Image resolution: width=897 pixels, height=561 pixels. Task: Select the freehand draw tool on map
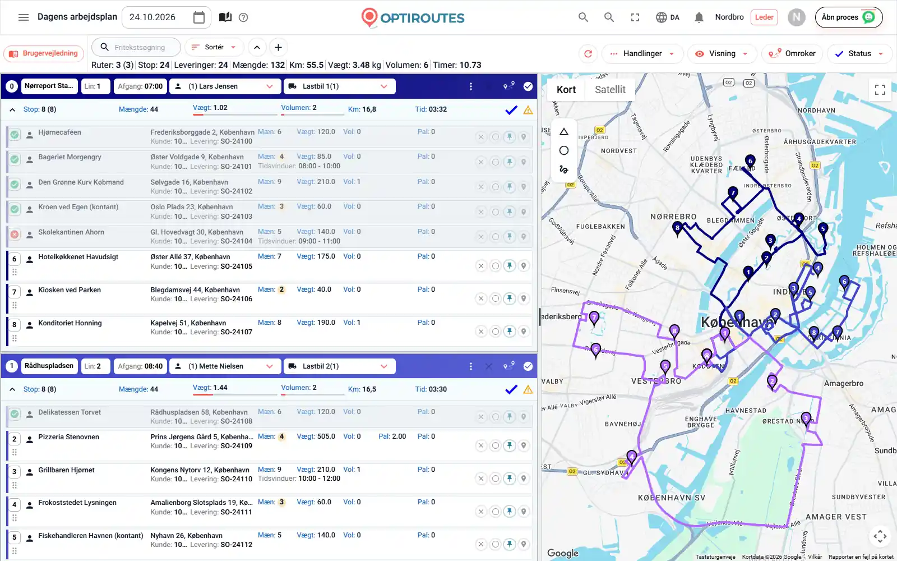[564, 169]
